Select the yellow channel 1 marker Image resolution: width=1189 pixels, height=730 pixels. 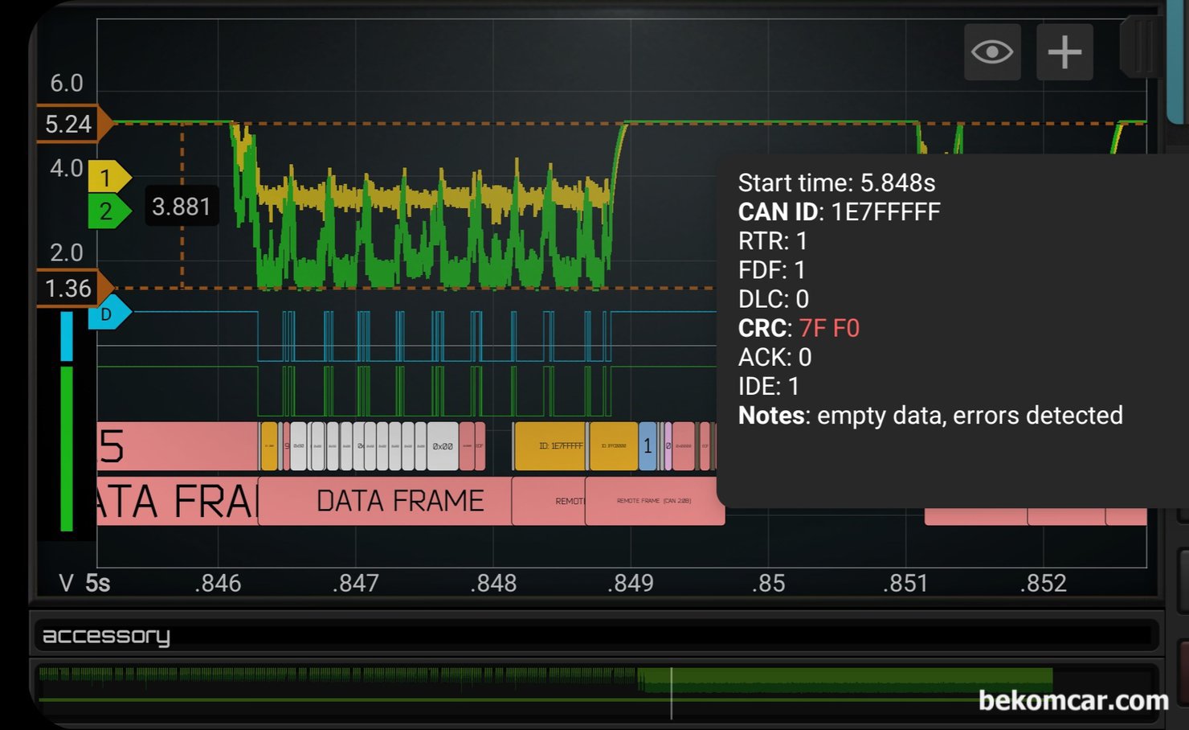coord(107,177)
